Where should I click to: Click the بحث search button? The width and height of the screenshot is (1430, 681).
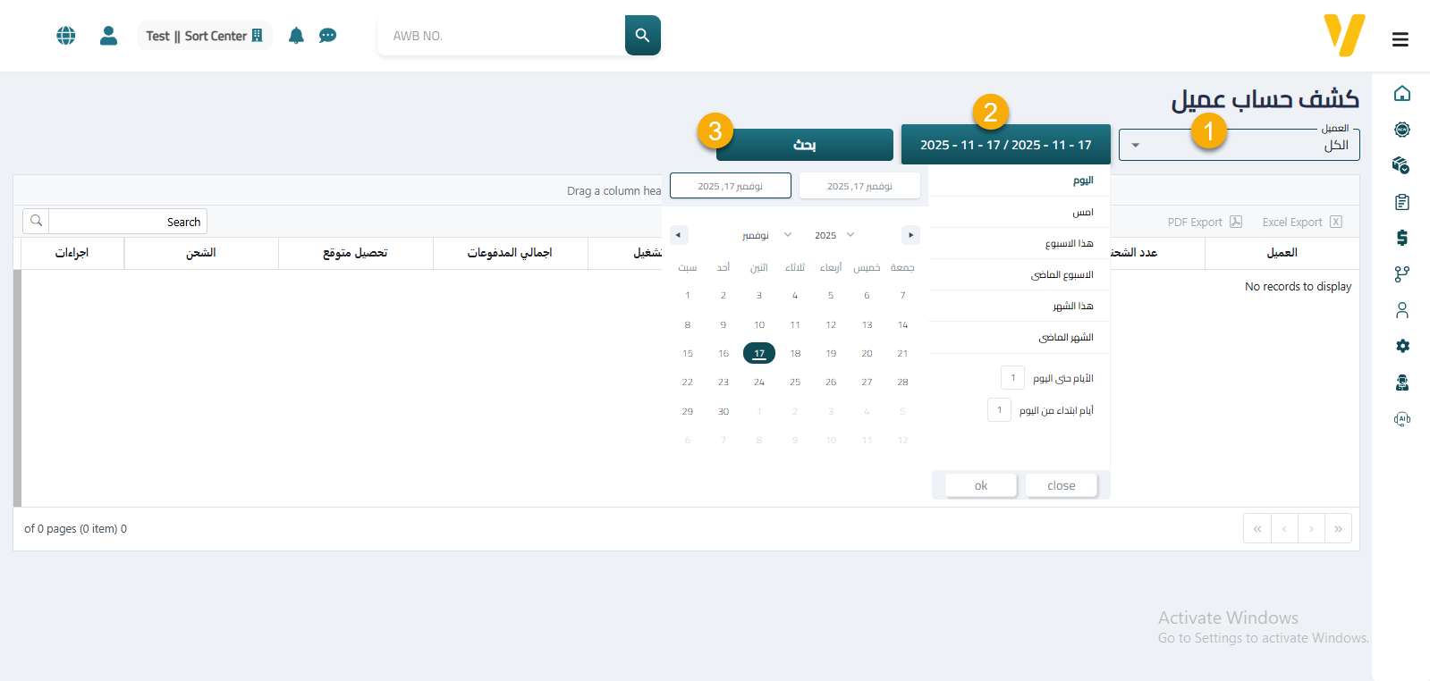pyautogui.click(x=804, y=145)
